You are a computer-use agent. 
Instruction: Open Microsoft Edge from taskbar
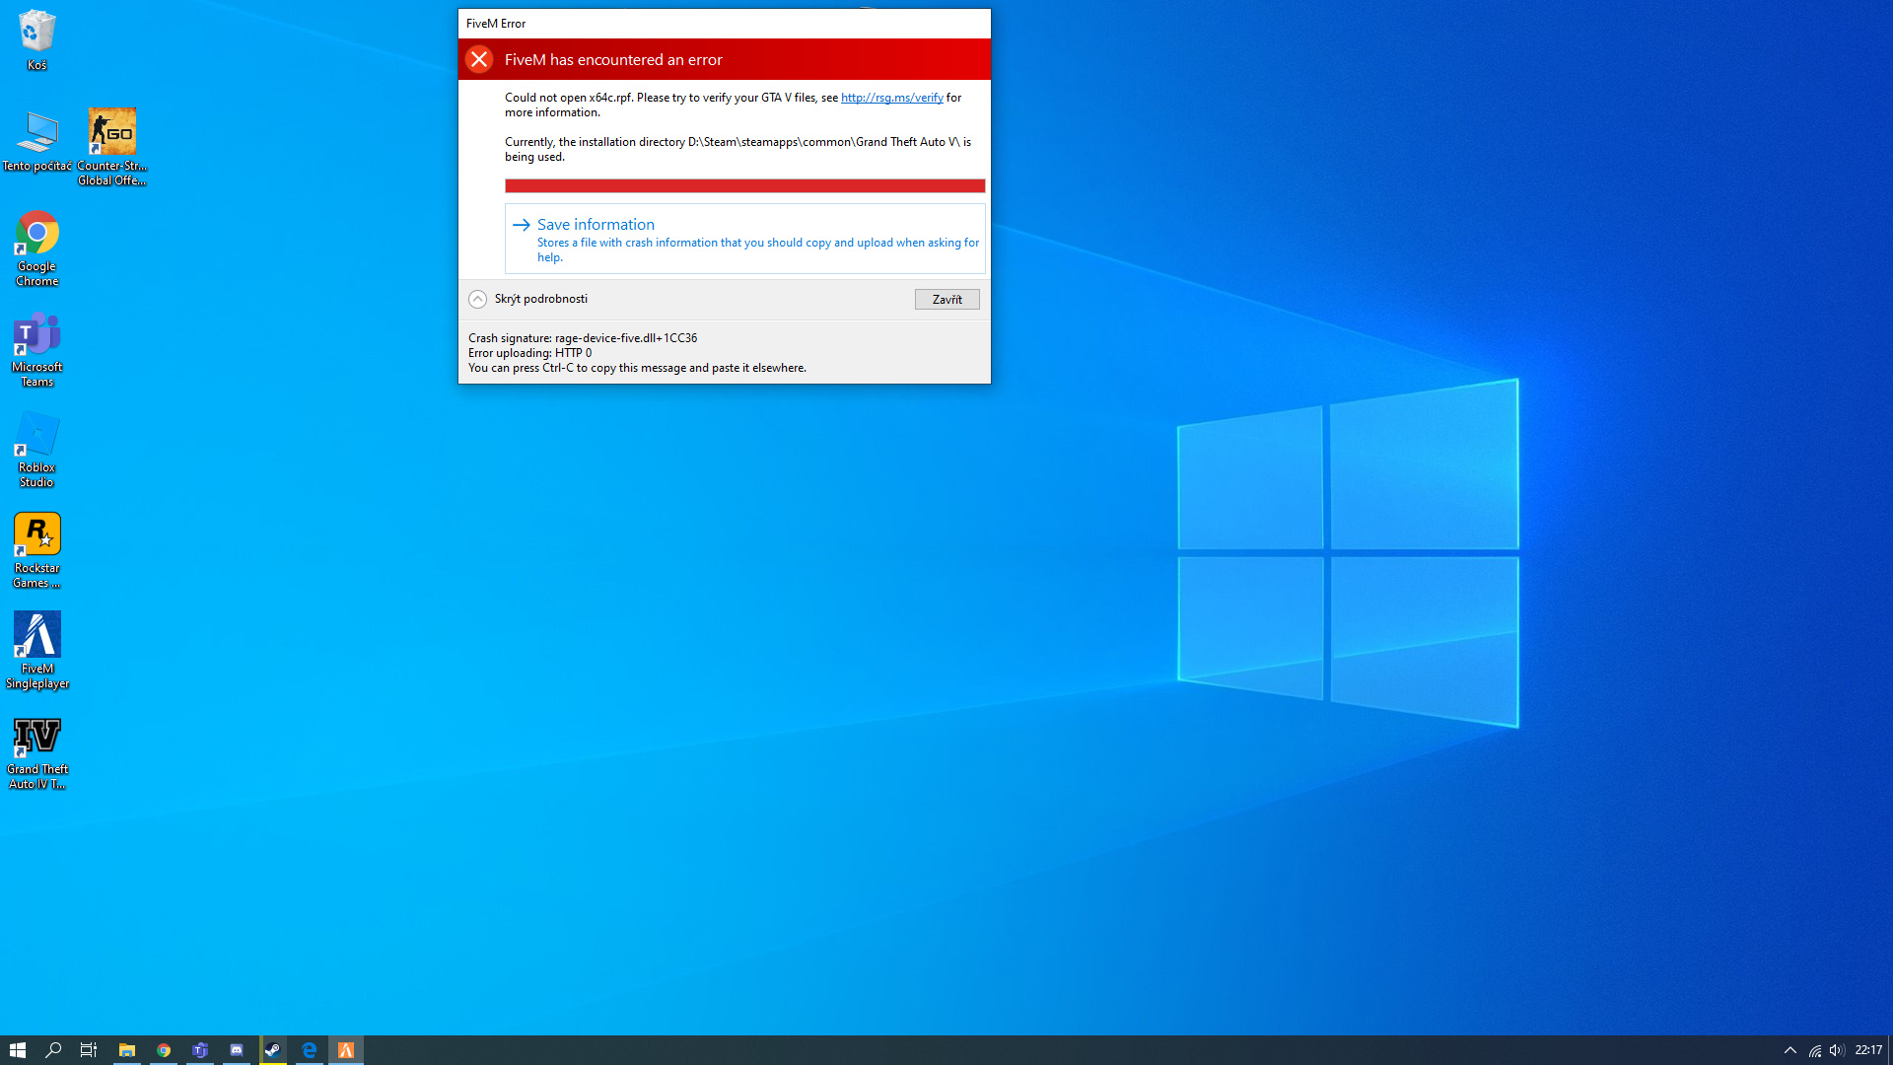[310, 1050]
